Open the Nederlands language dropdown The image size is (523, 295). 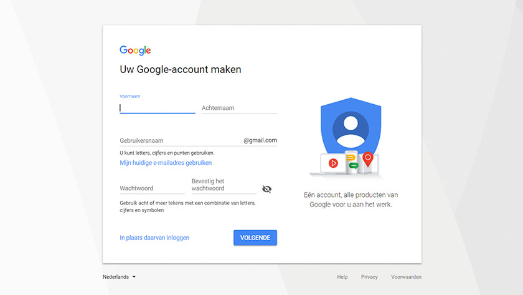point(119,277)
